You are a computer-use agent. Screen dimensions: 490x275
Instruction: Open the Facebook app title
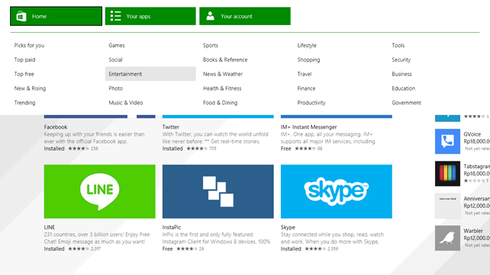[x=56, y=127]
